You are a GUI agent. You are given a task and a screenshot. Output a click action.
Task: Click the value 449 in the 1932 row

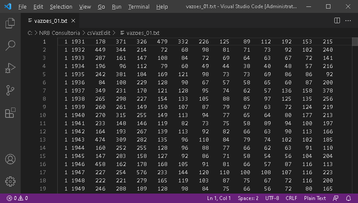[x=100, y=49]
